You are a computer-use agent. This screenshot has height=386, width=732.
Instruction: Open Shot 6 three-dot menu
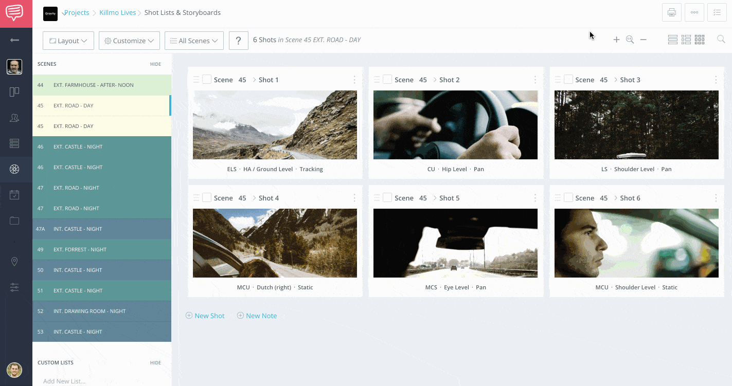point(716,198)
